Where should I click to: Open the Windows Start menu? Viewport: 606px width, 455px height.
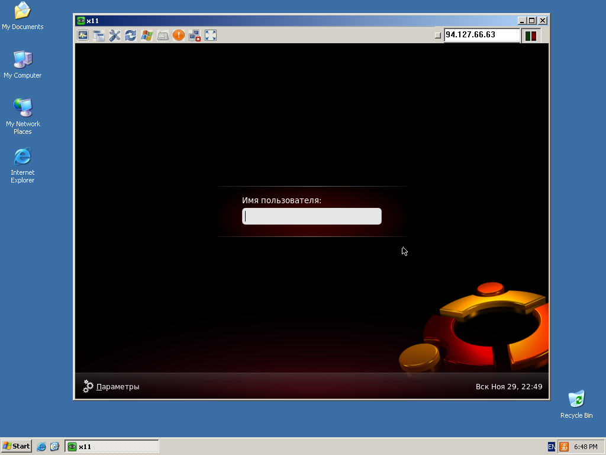pos(17,446)
